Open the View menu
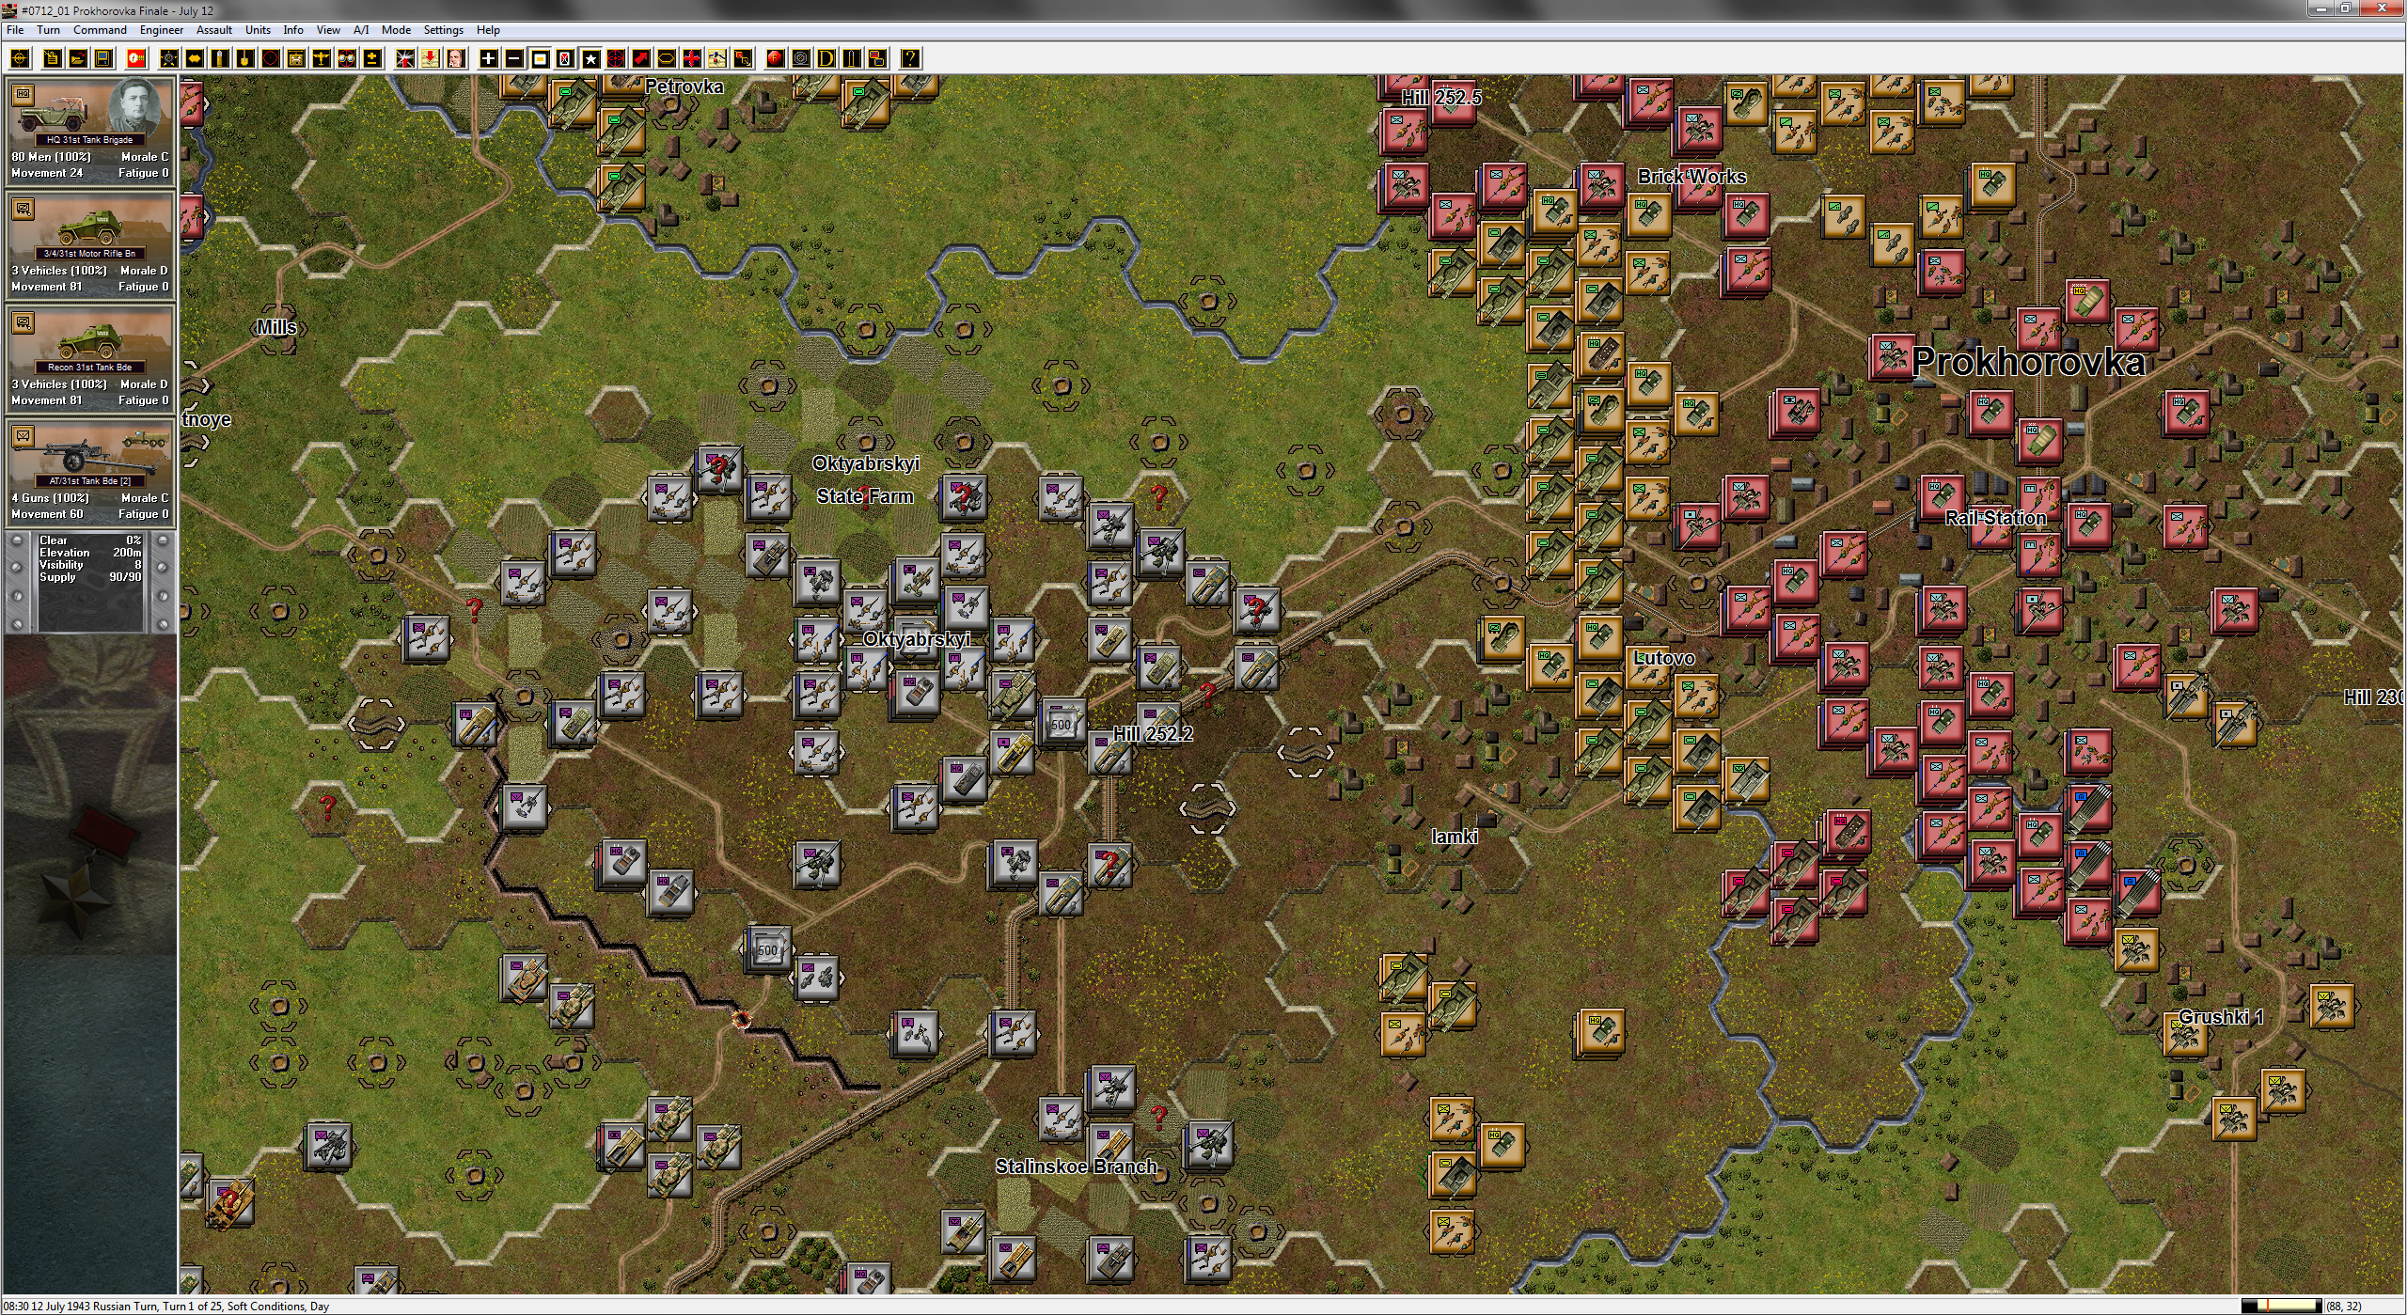Viewport: 2407px width, 1315px height. click(328, 30)
